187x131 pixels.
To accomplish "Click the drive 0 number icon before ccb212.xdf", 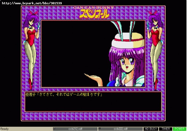I will 54,128.
